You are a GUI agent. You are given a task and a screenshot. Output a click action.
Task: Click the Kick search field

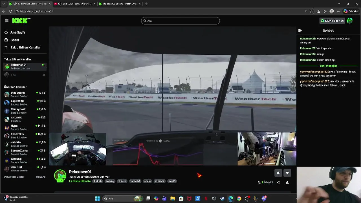(180, 21)
